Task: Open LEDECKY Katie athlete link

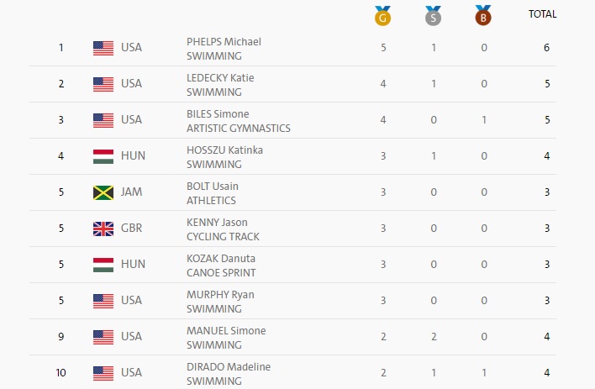Action: [x=220, y=78]
